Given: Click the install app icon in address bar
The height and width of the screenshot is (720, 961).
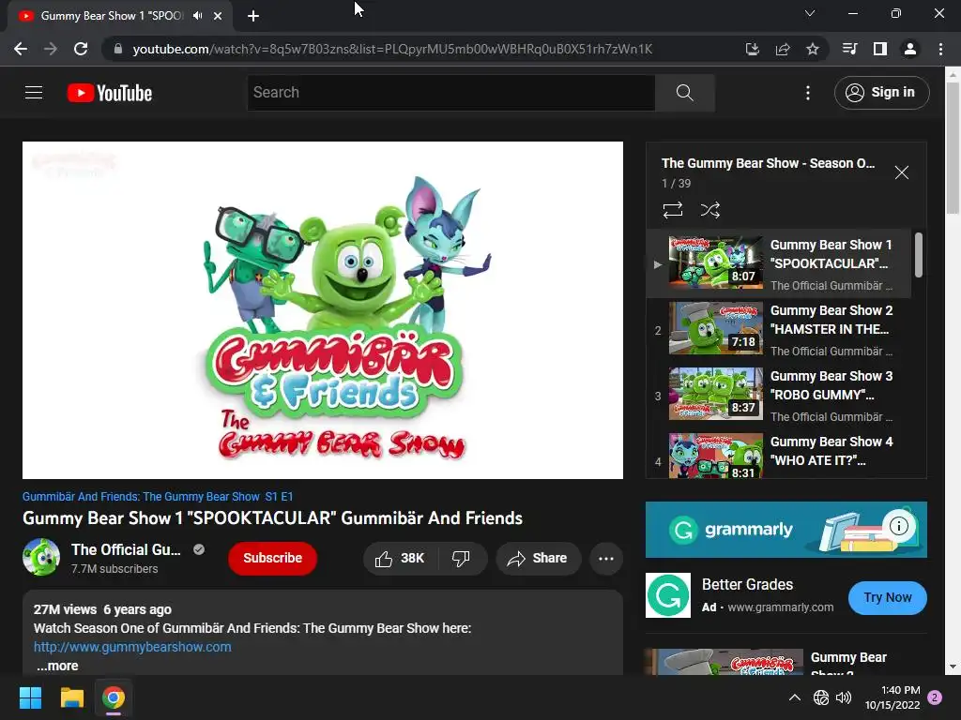Looking at the screenshot, I should 752,49.
